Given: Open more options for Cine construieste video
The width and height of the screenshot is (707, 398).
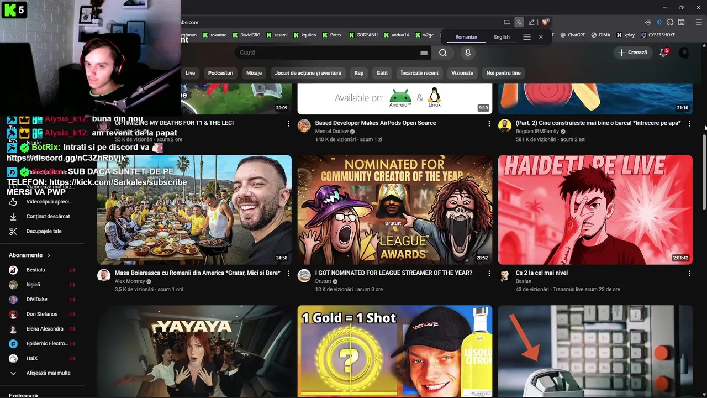Looking at the screenshot, I should coord(689,123).
